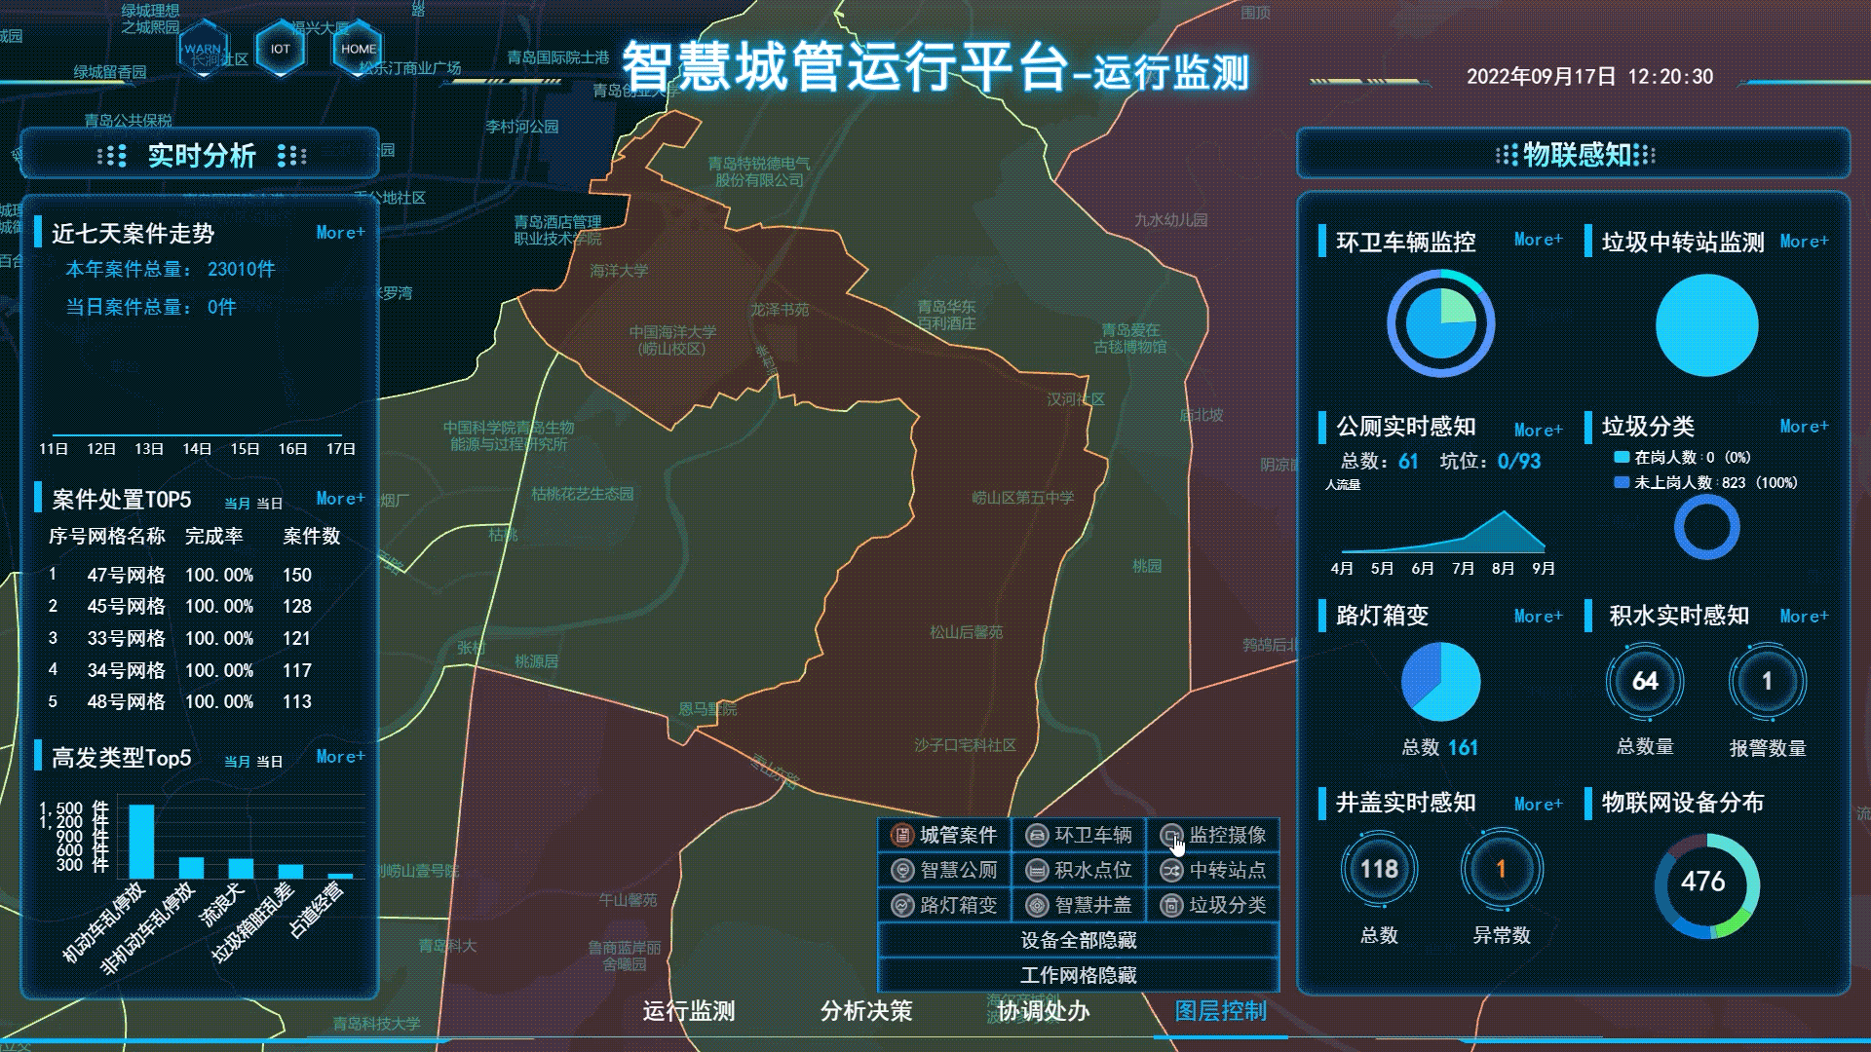Click the 工作网格隐藏 button
This screenshot has width=1871, height=1052.
(x=1078, y=975)
